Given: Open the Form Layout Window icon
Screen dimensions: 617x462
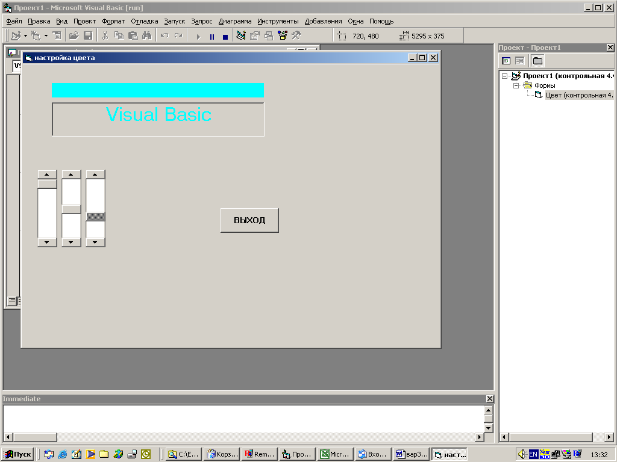Looking at the screenshot, I should pyautogui.click(x=269, y=35).
